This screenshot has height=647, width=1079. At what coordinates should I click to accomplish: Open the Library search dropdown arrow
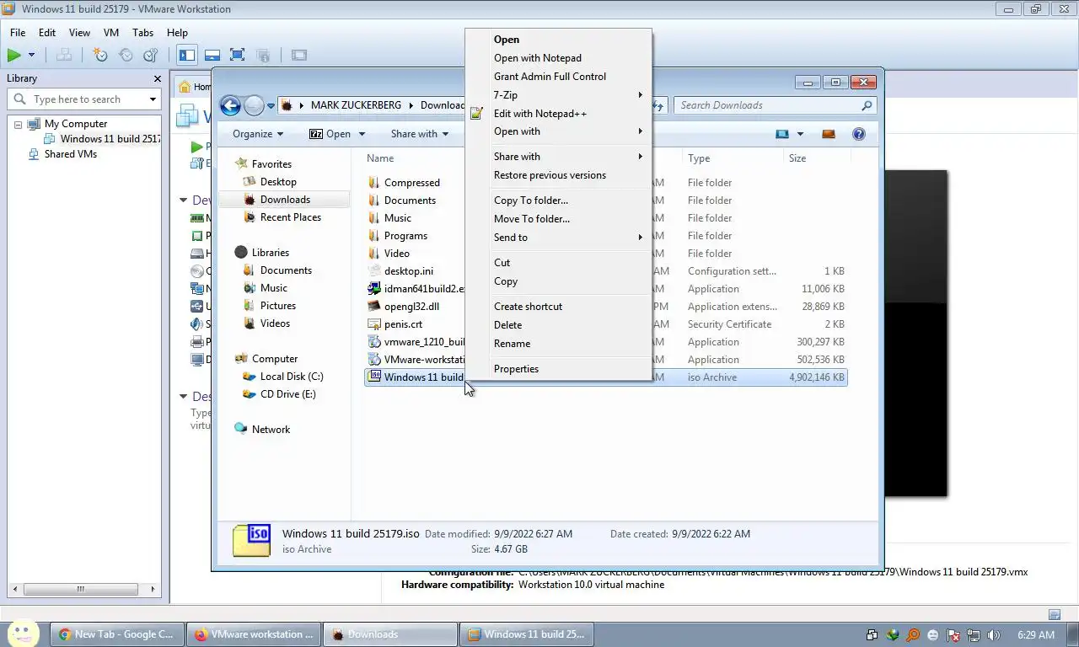[153, 99]
